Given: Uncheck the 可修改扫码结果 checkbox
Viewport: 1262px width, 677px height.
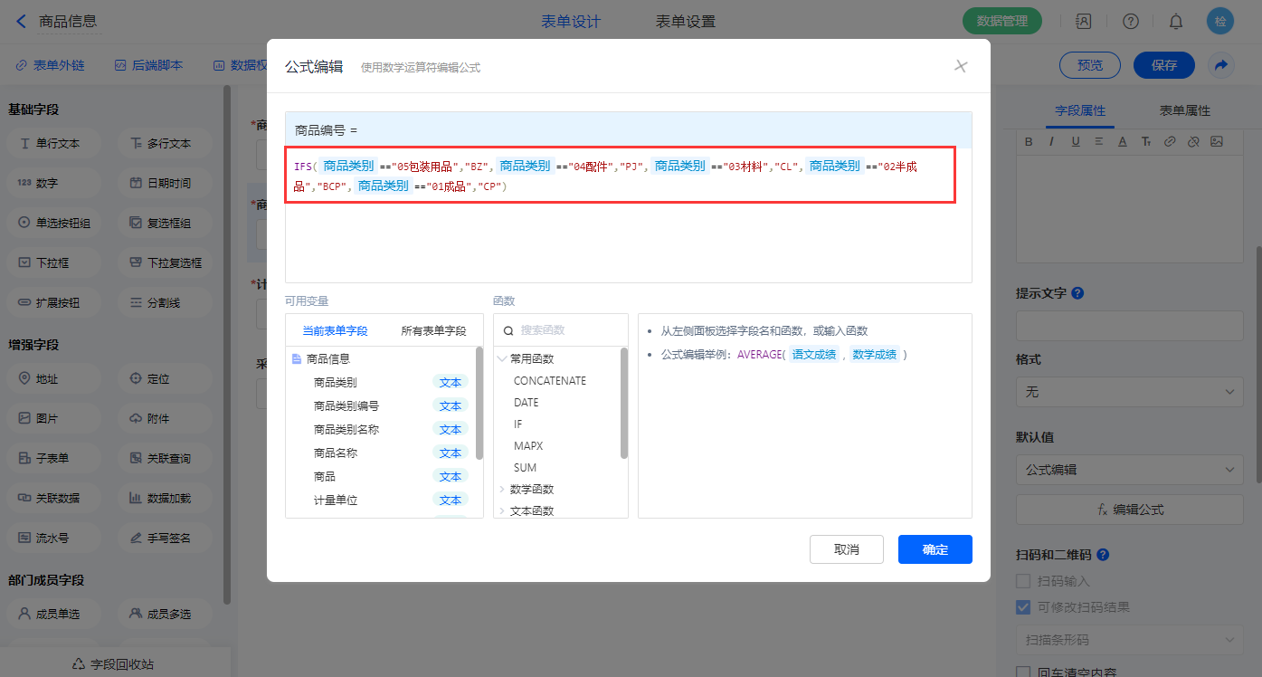Looking at the screenshot, I should (1023, 607).
